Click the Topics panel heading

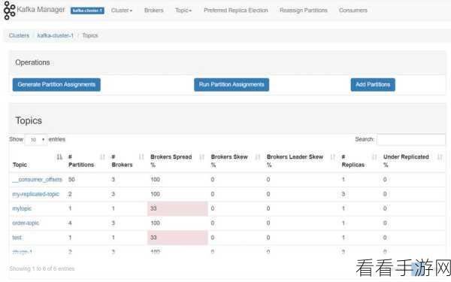tap(29, 120)
